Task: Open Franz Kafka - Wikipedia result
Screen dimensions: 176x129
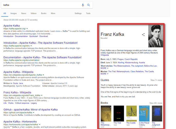Action: (x=17, y=93)
